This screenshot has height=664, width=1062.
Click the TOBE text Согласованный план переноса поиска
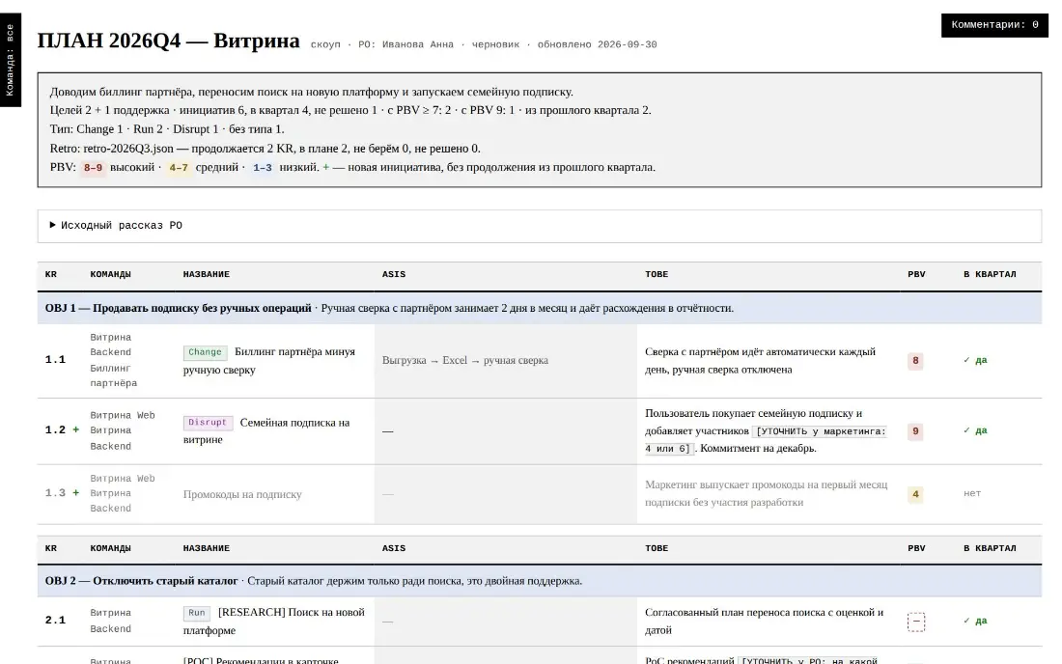[x=764, y=622]
